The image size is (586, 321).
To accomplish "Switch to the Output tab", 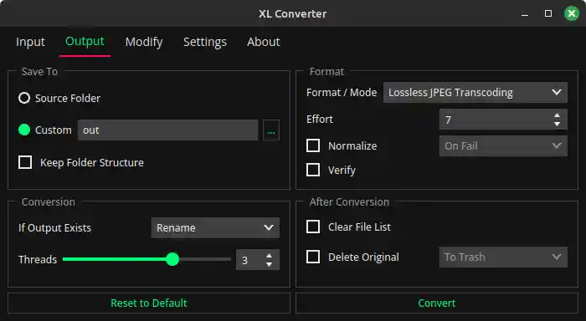I will pyautogui.click(x=85, y=42).
